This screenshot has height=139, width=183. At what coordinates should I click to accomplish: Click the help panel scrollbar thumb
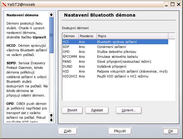tap(51, 35)
